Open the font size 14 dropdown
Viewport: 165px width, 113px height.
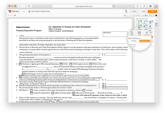[x=135, y=15]
